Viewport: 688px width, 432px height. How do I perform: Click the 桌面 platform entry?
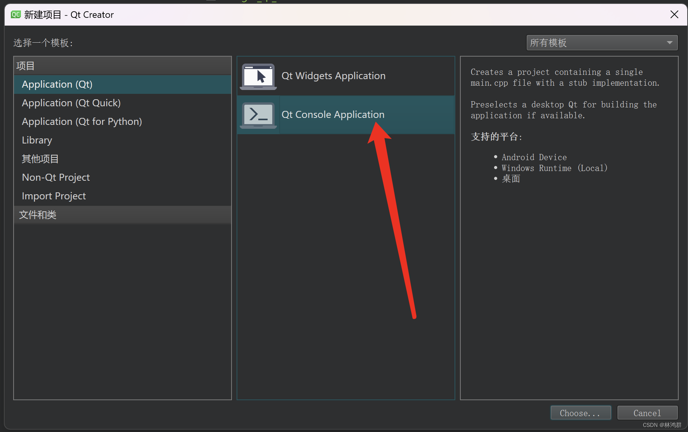click(511, 179)
